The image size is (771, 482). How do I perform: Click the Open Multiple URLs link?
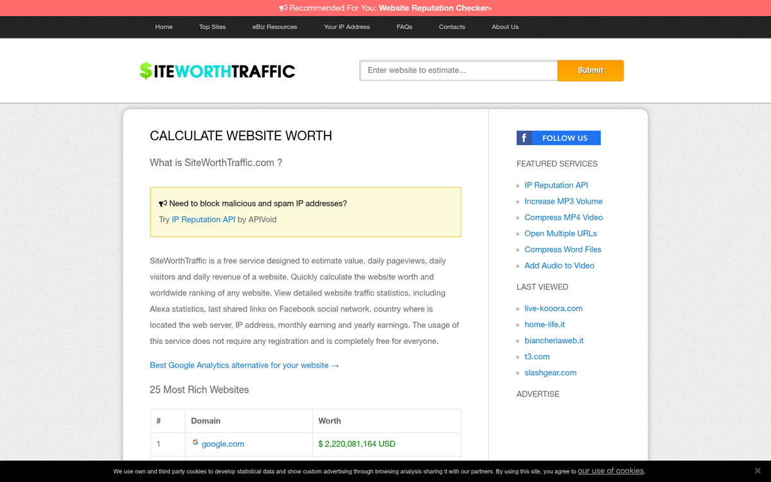[x=560, y=233]
